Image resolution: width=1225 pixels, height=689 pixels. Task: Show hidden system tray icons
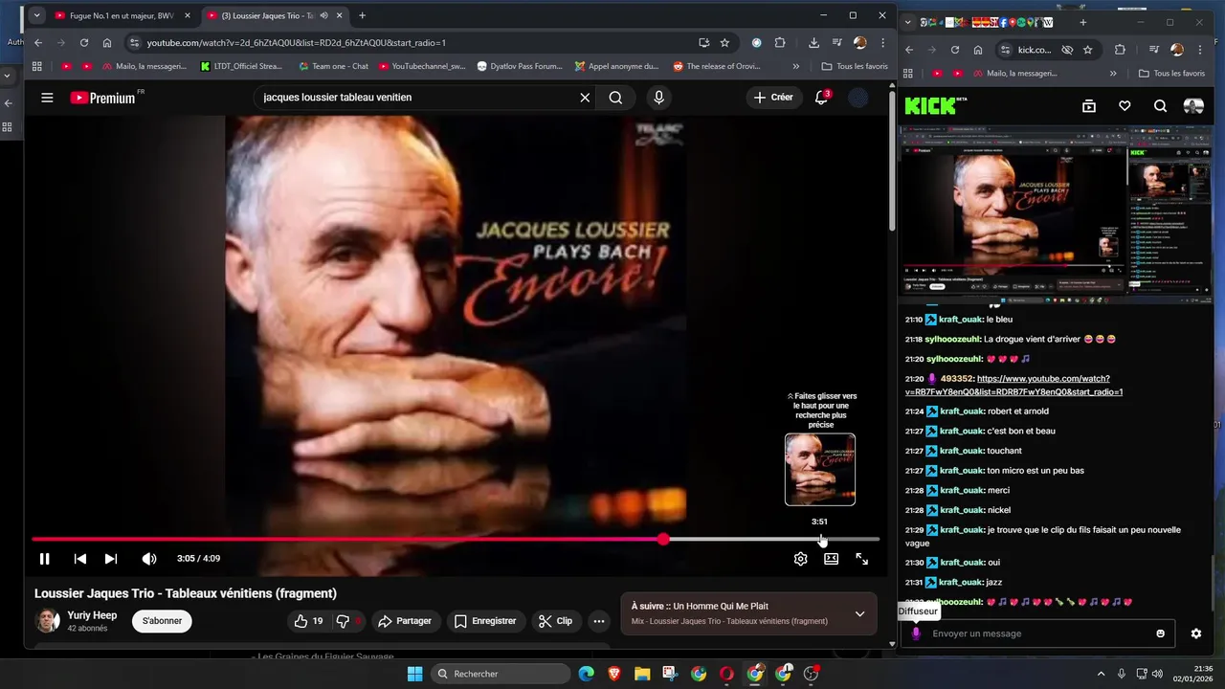pos(1101,674)
